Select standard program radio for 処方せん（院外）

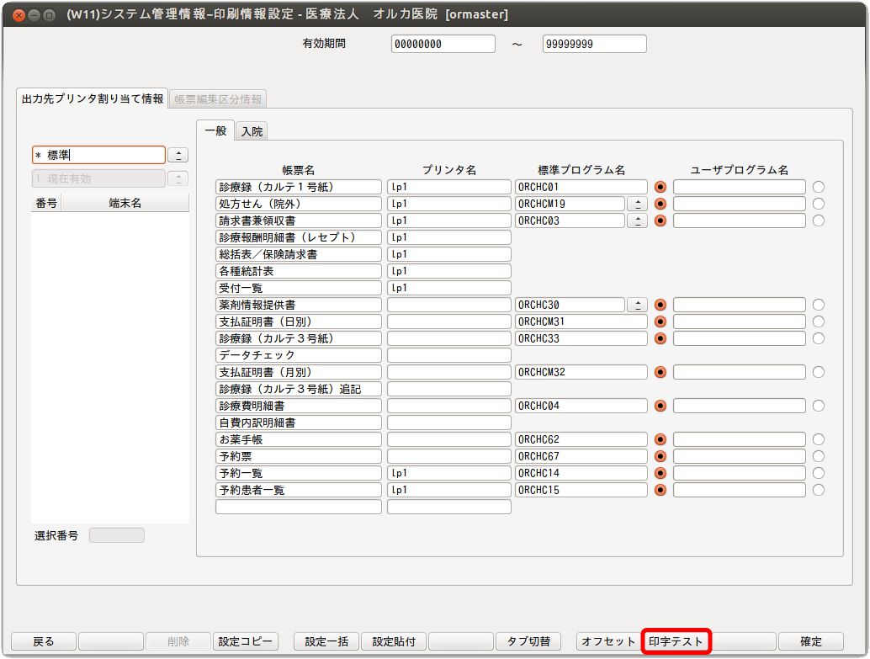660,204
